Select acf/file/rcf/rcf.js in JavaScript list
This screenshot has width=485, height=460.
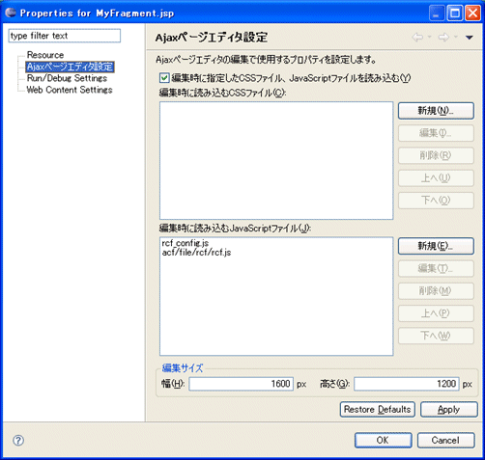click(196, 253)
